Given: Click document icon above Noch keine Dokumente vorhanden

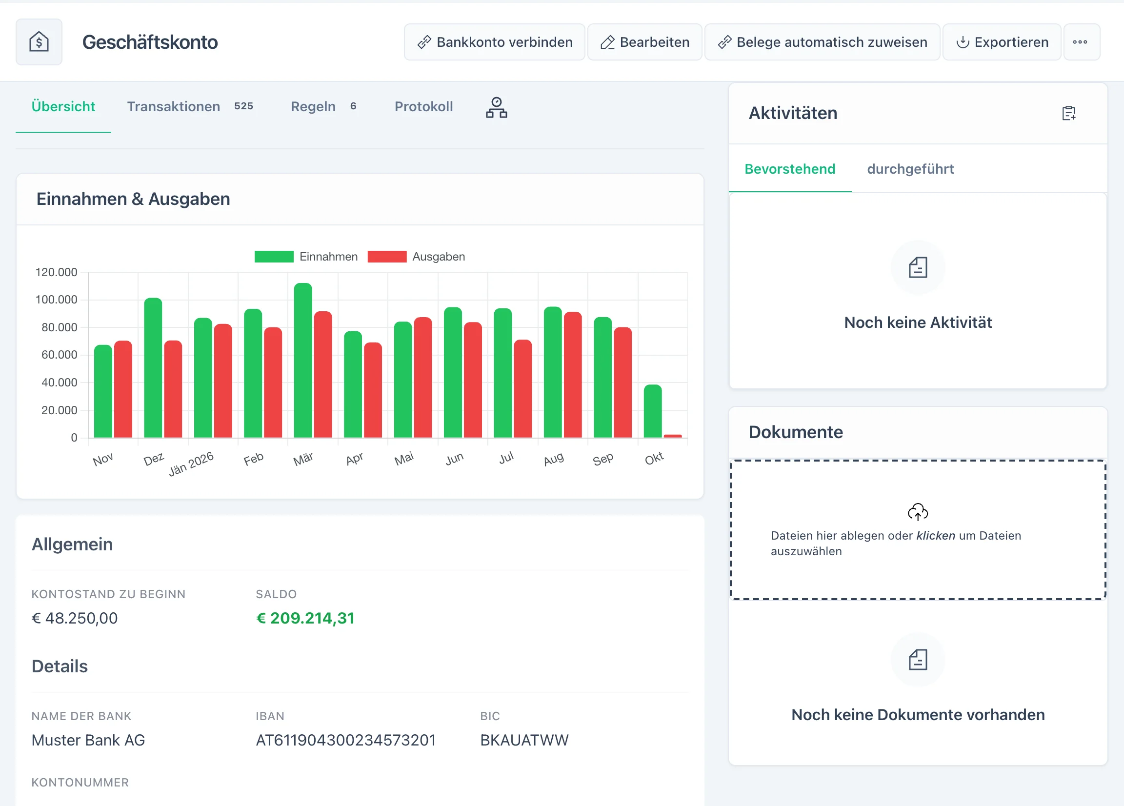Looking at the screenshot, I should click(x=918, y=660).
